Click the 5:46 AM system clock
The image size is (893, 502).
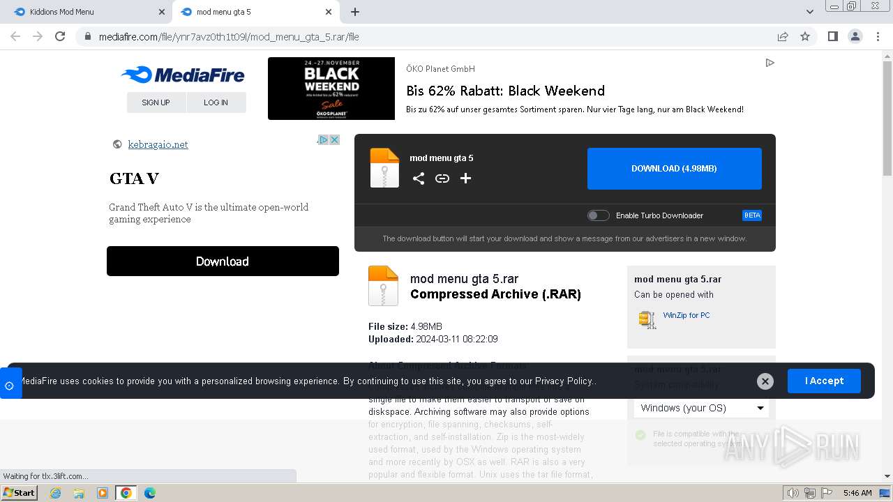pos(857,493)
